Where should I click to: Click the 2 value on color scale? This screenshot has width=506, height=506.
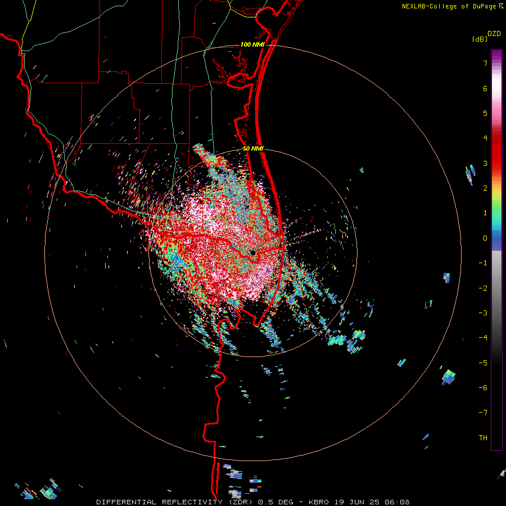[485, 188]
